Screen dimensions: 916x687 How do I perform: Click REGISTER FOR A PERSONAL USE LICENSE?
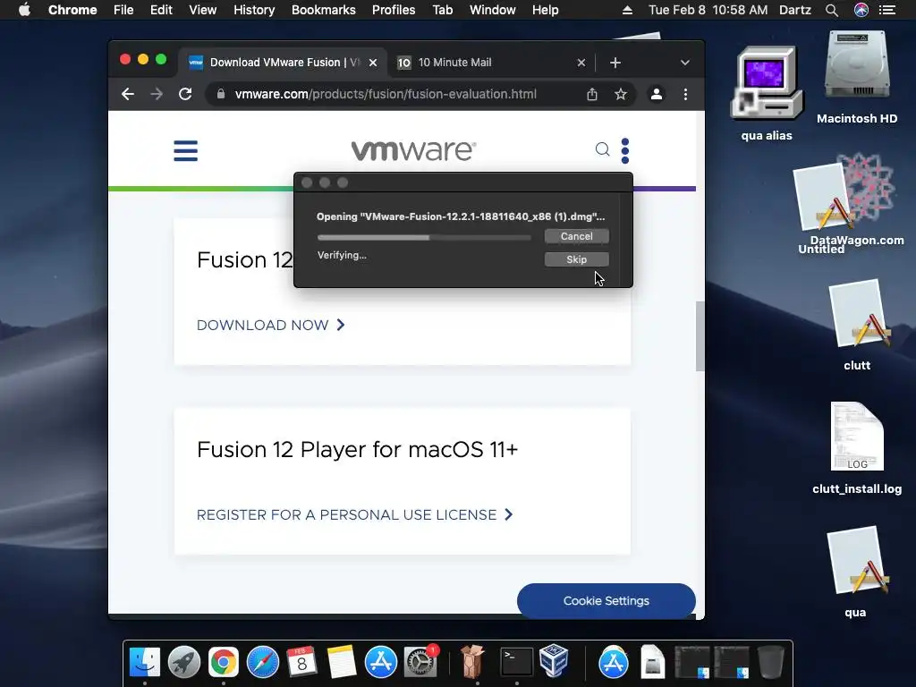coord(354,514)
